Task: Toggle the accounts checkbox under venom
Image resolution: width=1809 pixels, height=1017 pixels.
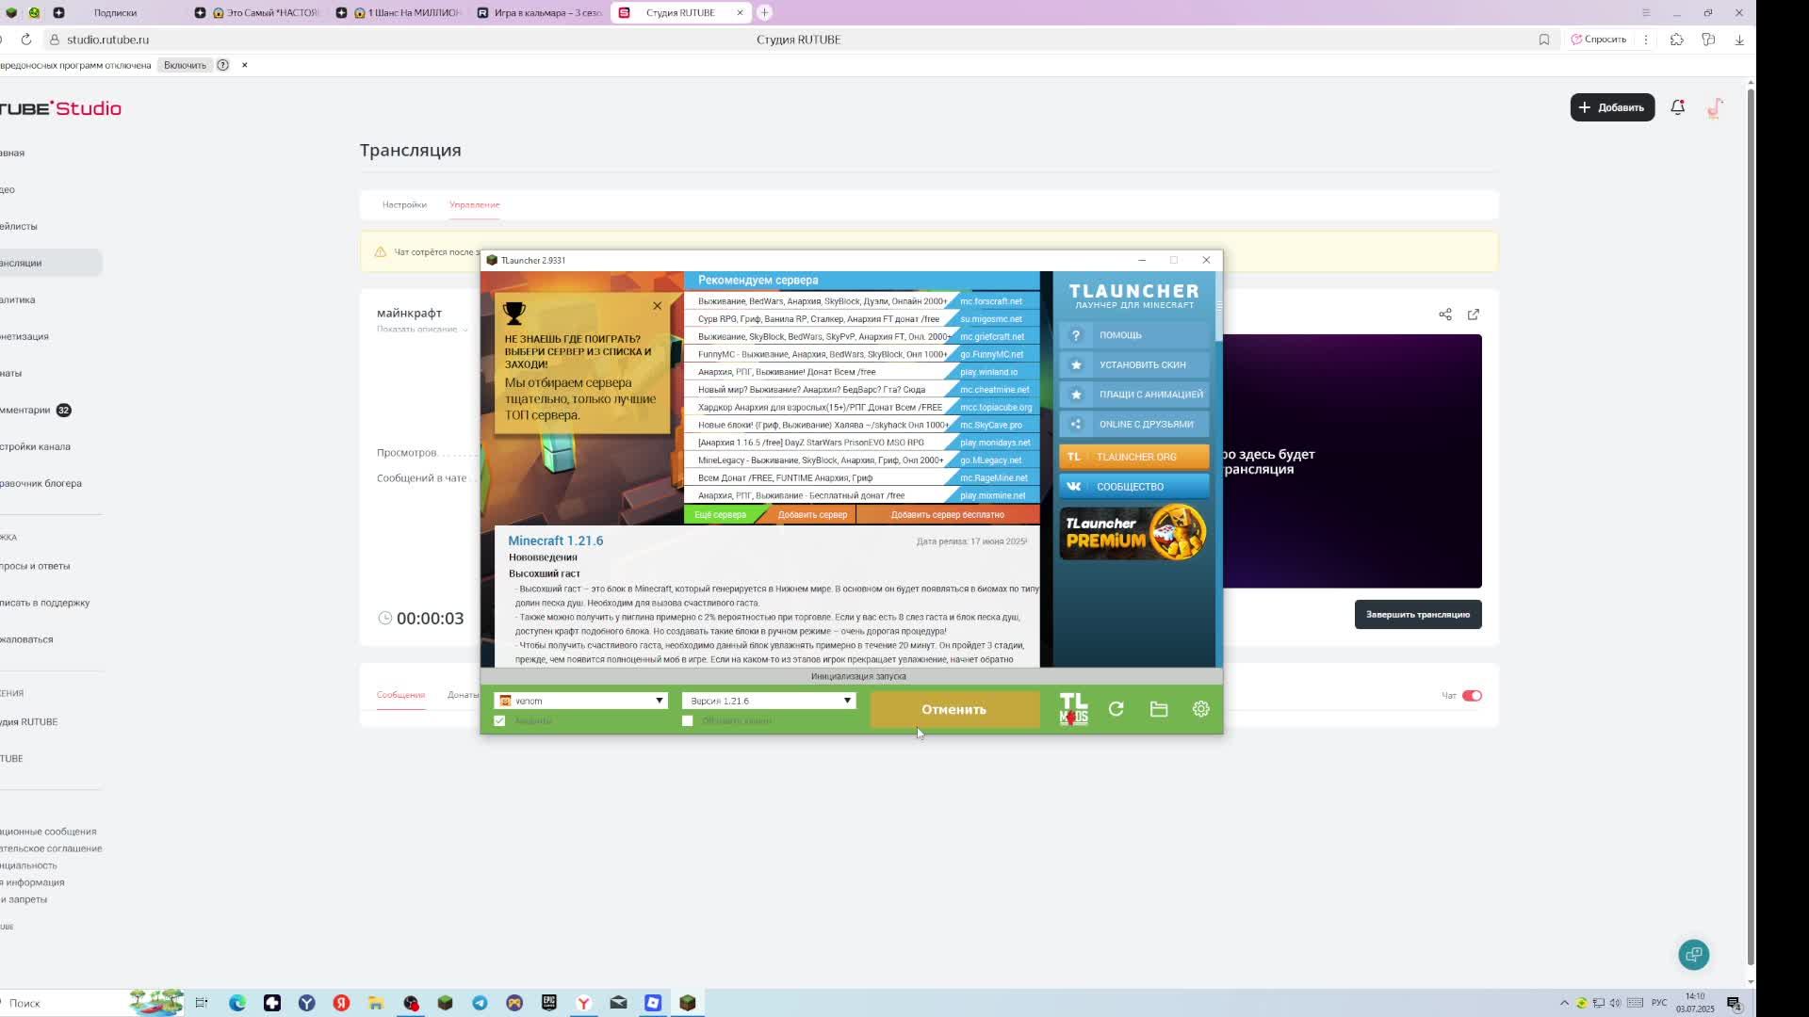Action: 500,721
